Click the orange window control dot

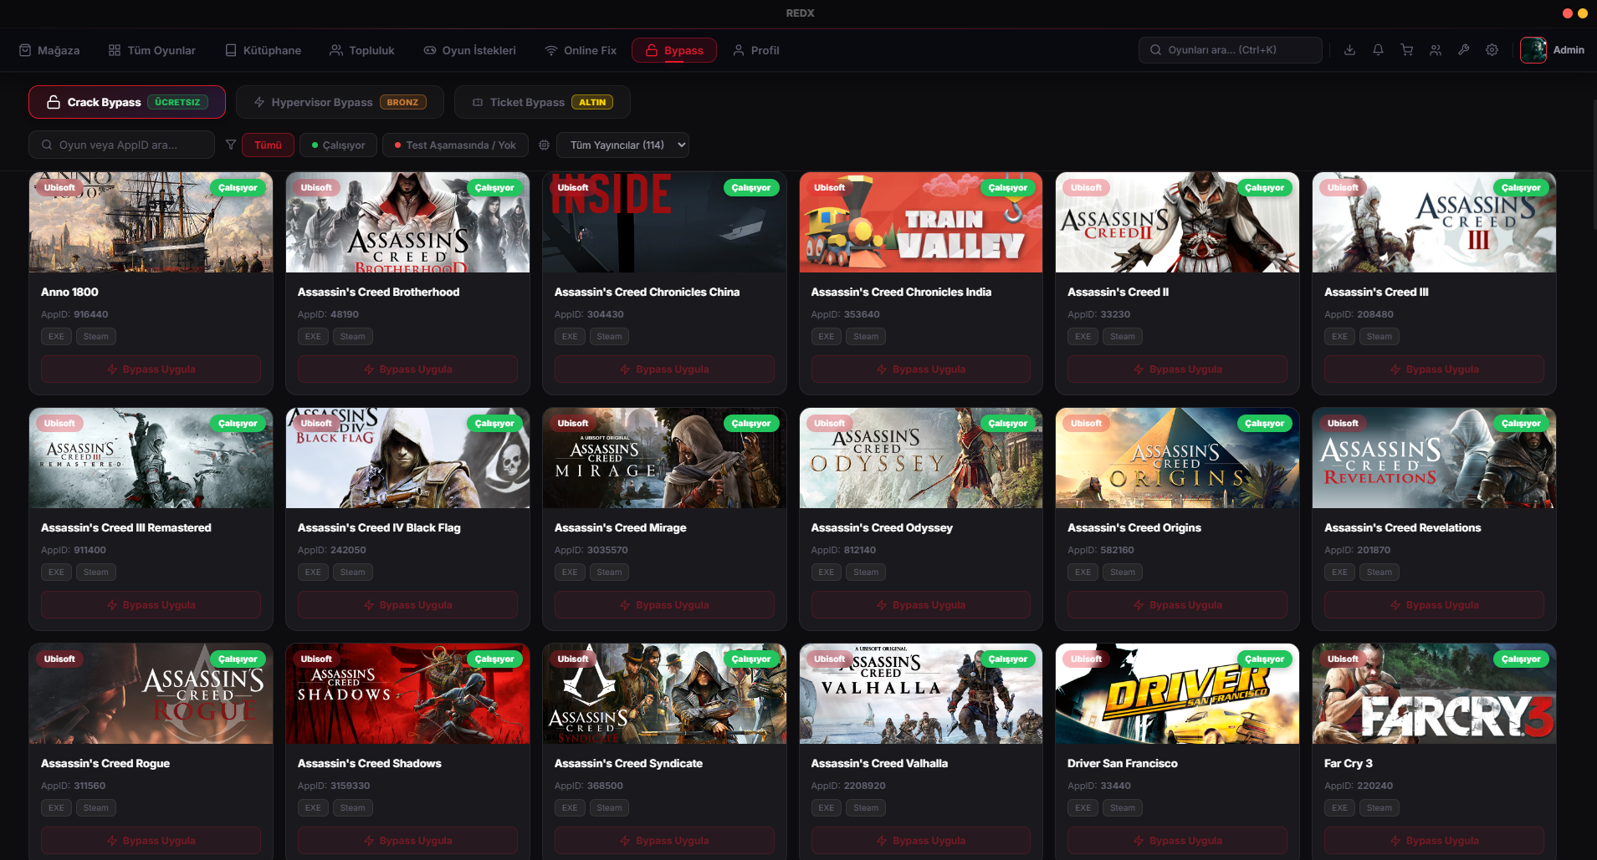pos(1582,13)
